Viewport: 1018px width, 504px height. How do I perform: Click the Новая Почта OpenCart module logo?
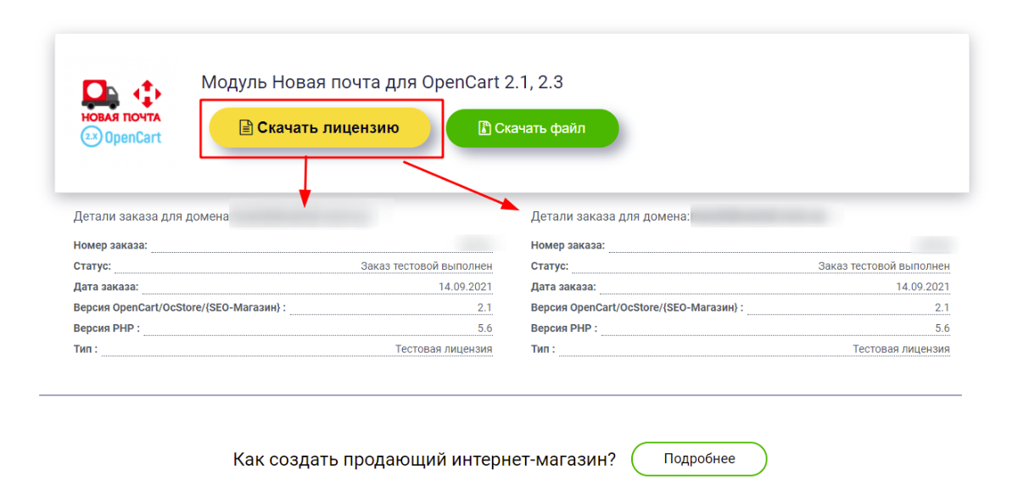pyautogui.click(x=120, y=114)
